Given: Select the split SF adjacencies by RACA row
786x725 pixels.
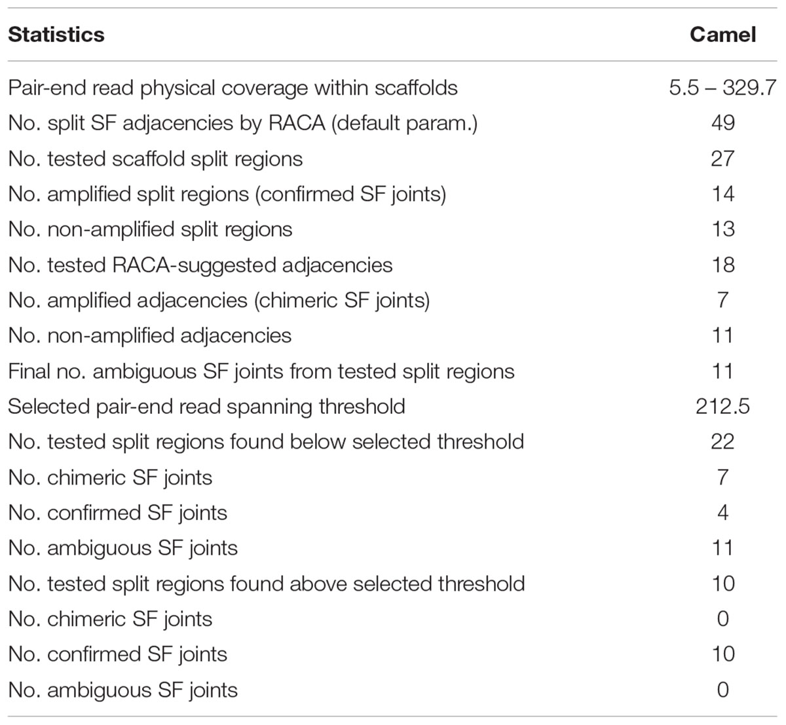Looking at the screenshot, I should tap(393, 123).
